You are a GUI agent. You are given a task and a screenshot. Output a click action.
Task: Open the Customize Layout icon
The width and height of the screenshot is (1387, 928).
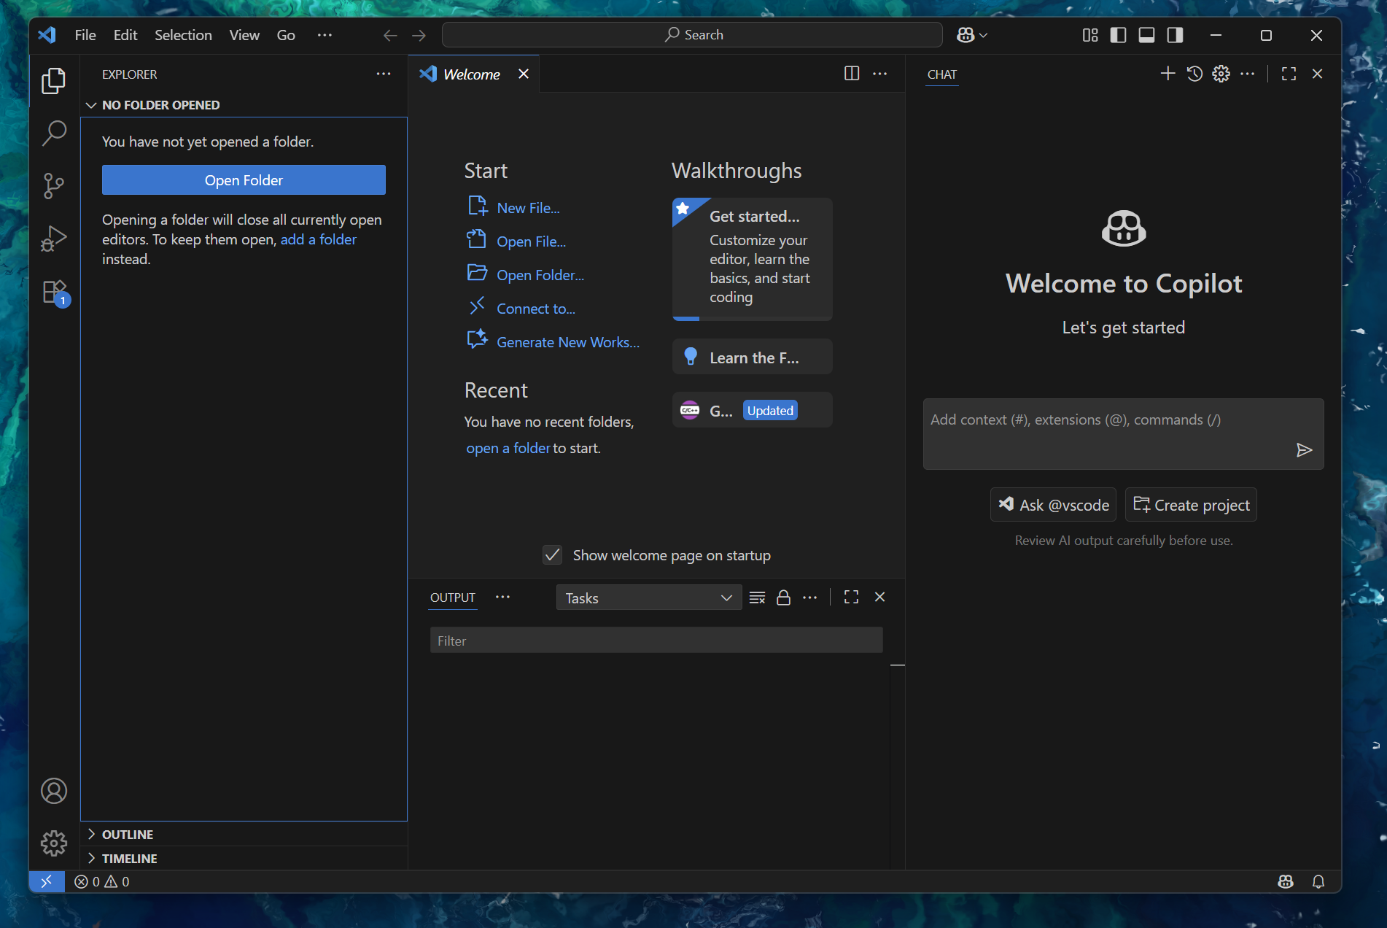1090,35
